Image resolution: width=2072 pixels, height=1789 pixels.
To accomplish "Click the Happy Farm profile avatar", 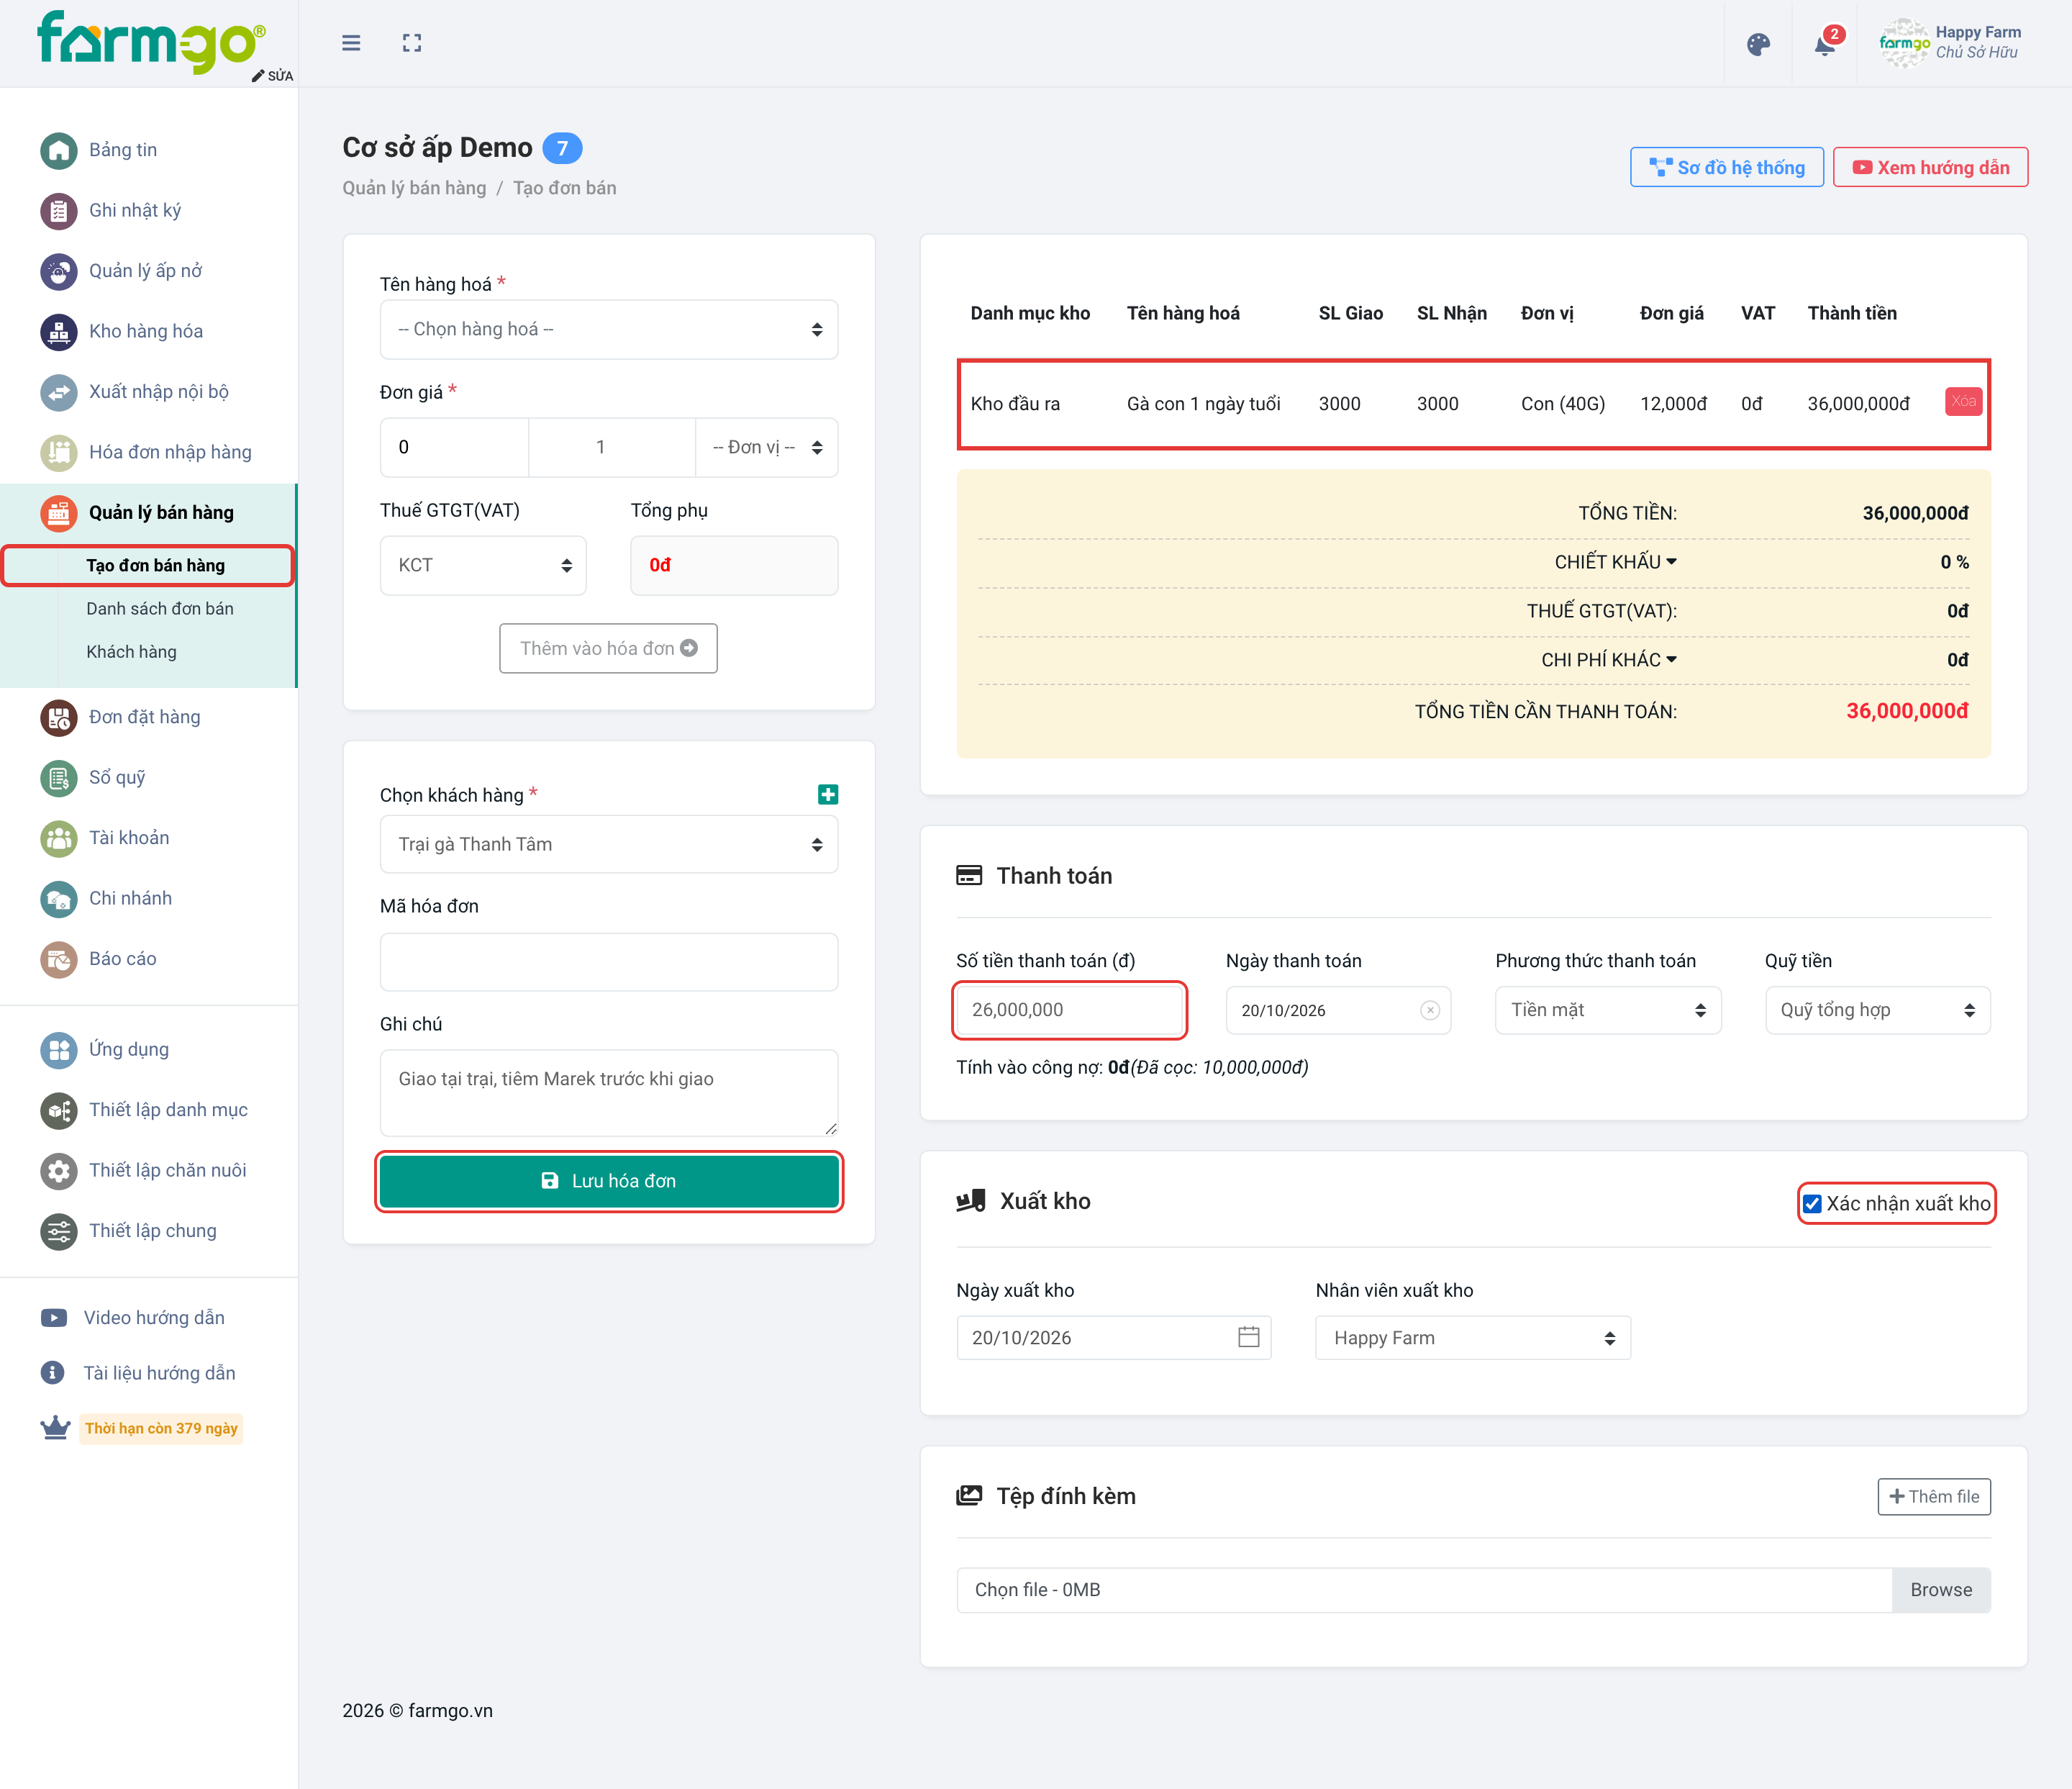I will [1904, 43].
